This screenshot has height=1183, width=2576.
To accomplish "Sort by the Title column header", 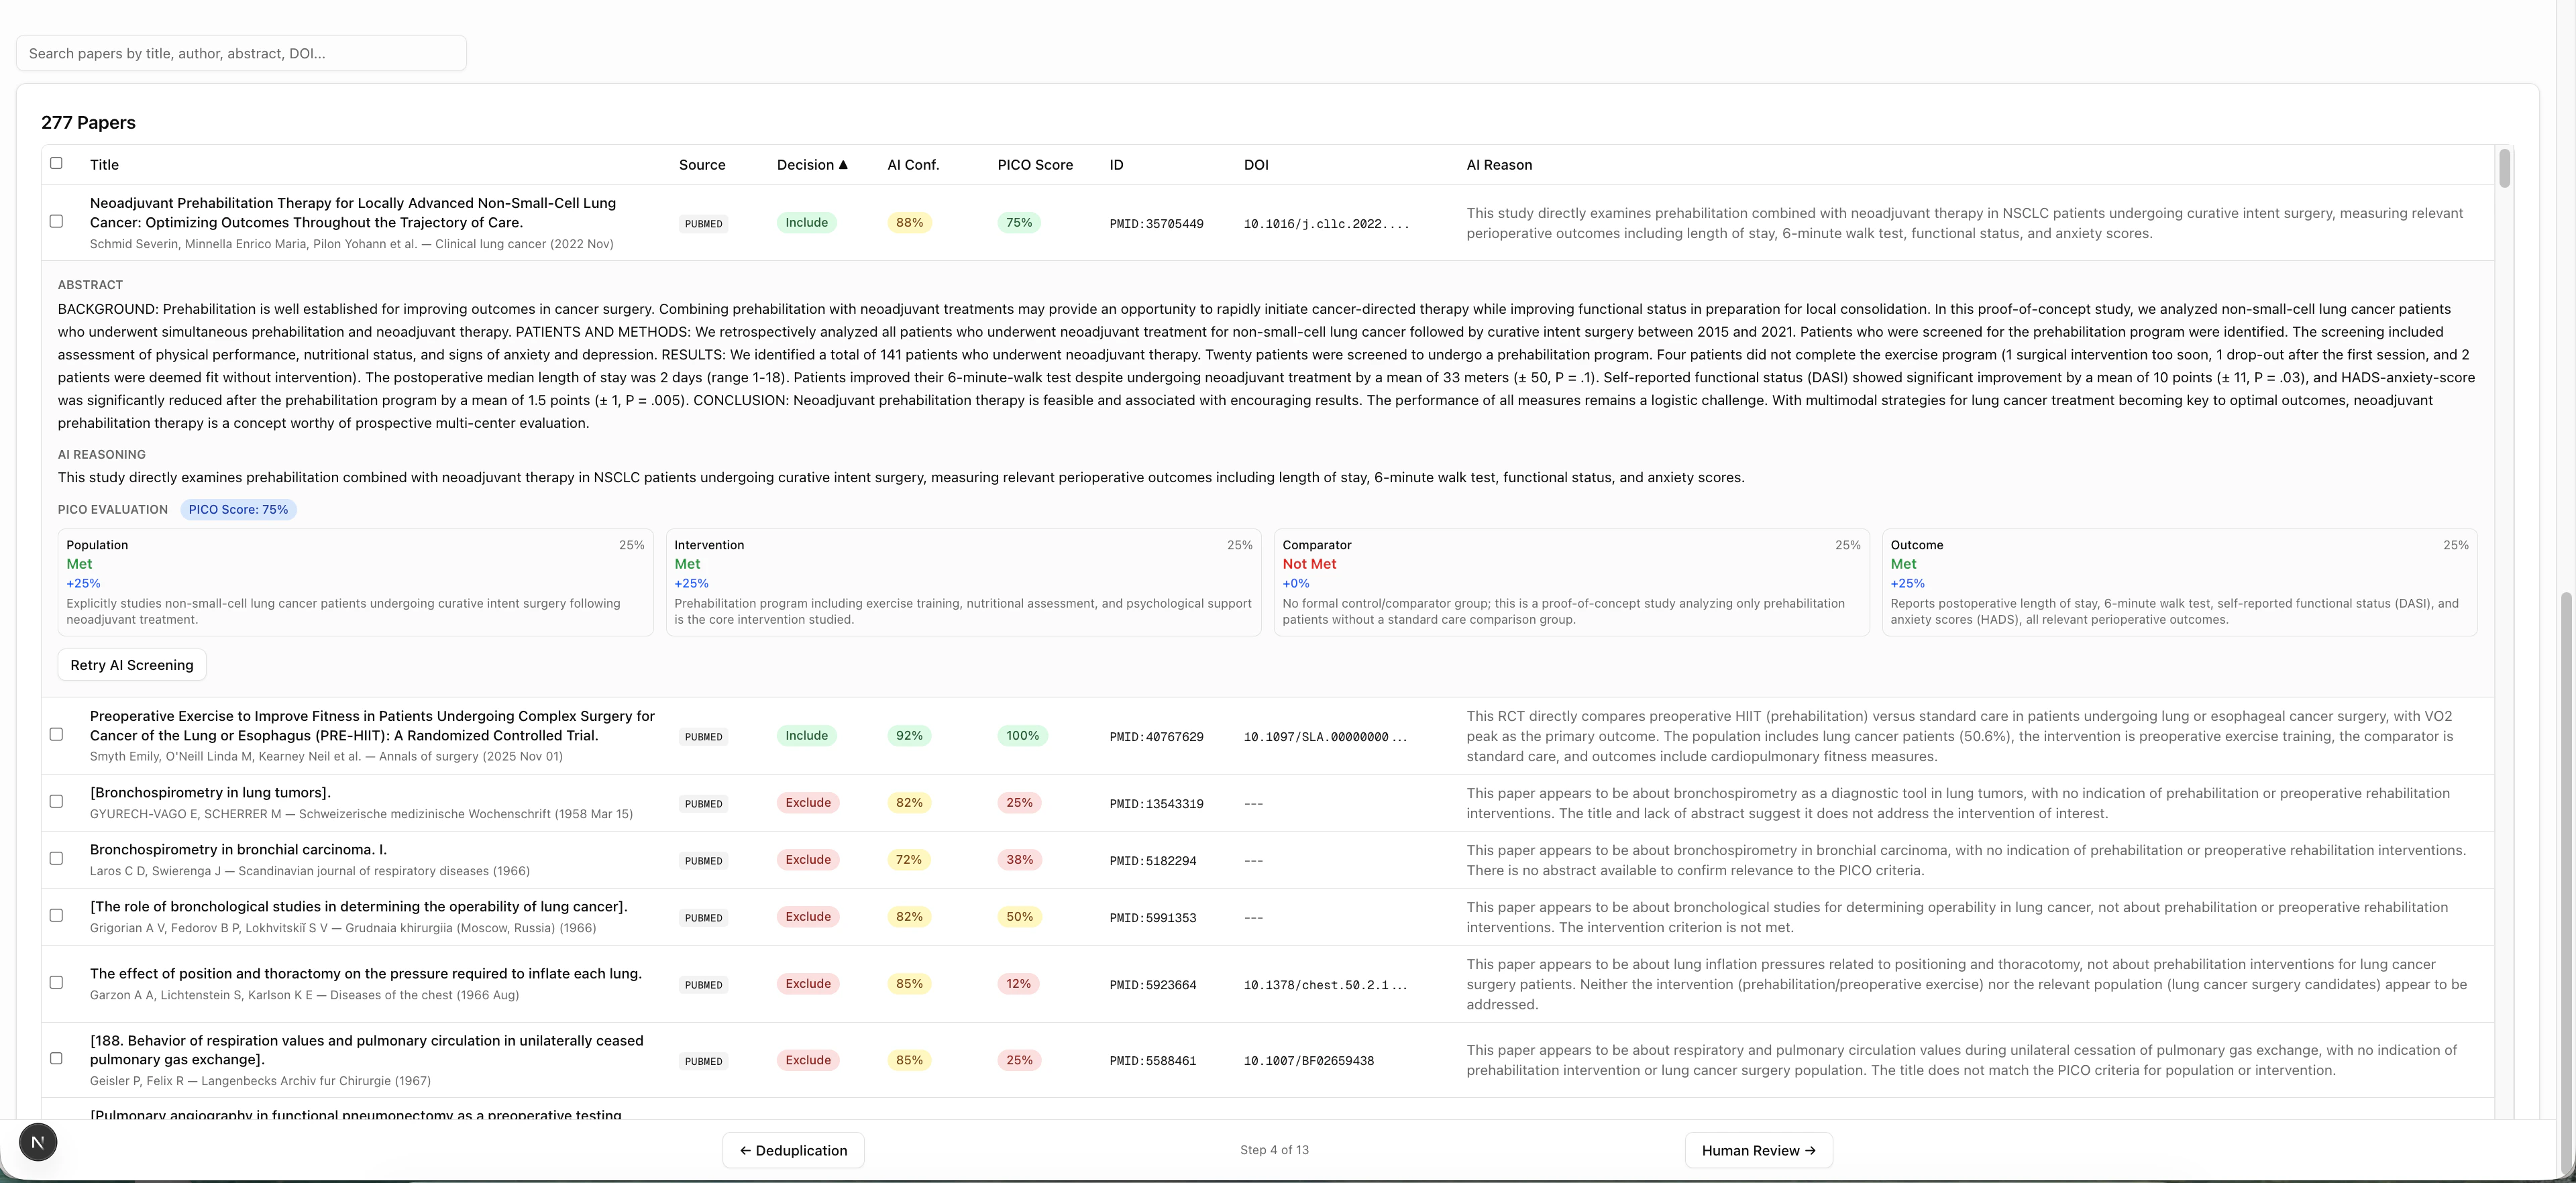I will point(104,164).
